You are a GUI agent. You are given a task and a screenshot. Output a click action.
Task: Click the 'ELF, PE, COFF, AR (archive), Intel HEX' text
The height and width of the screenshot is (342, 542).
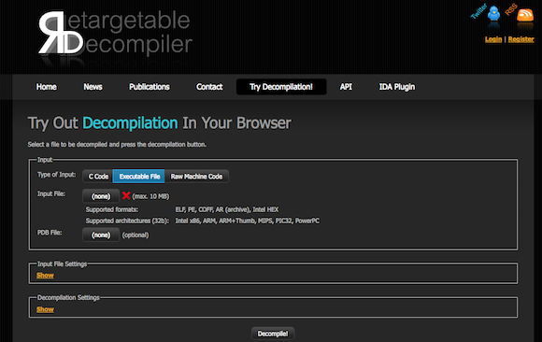(227, 209)
